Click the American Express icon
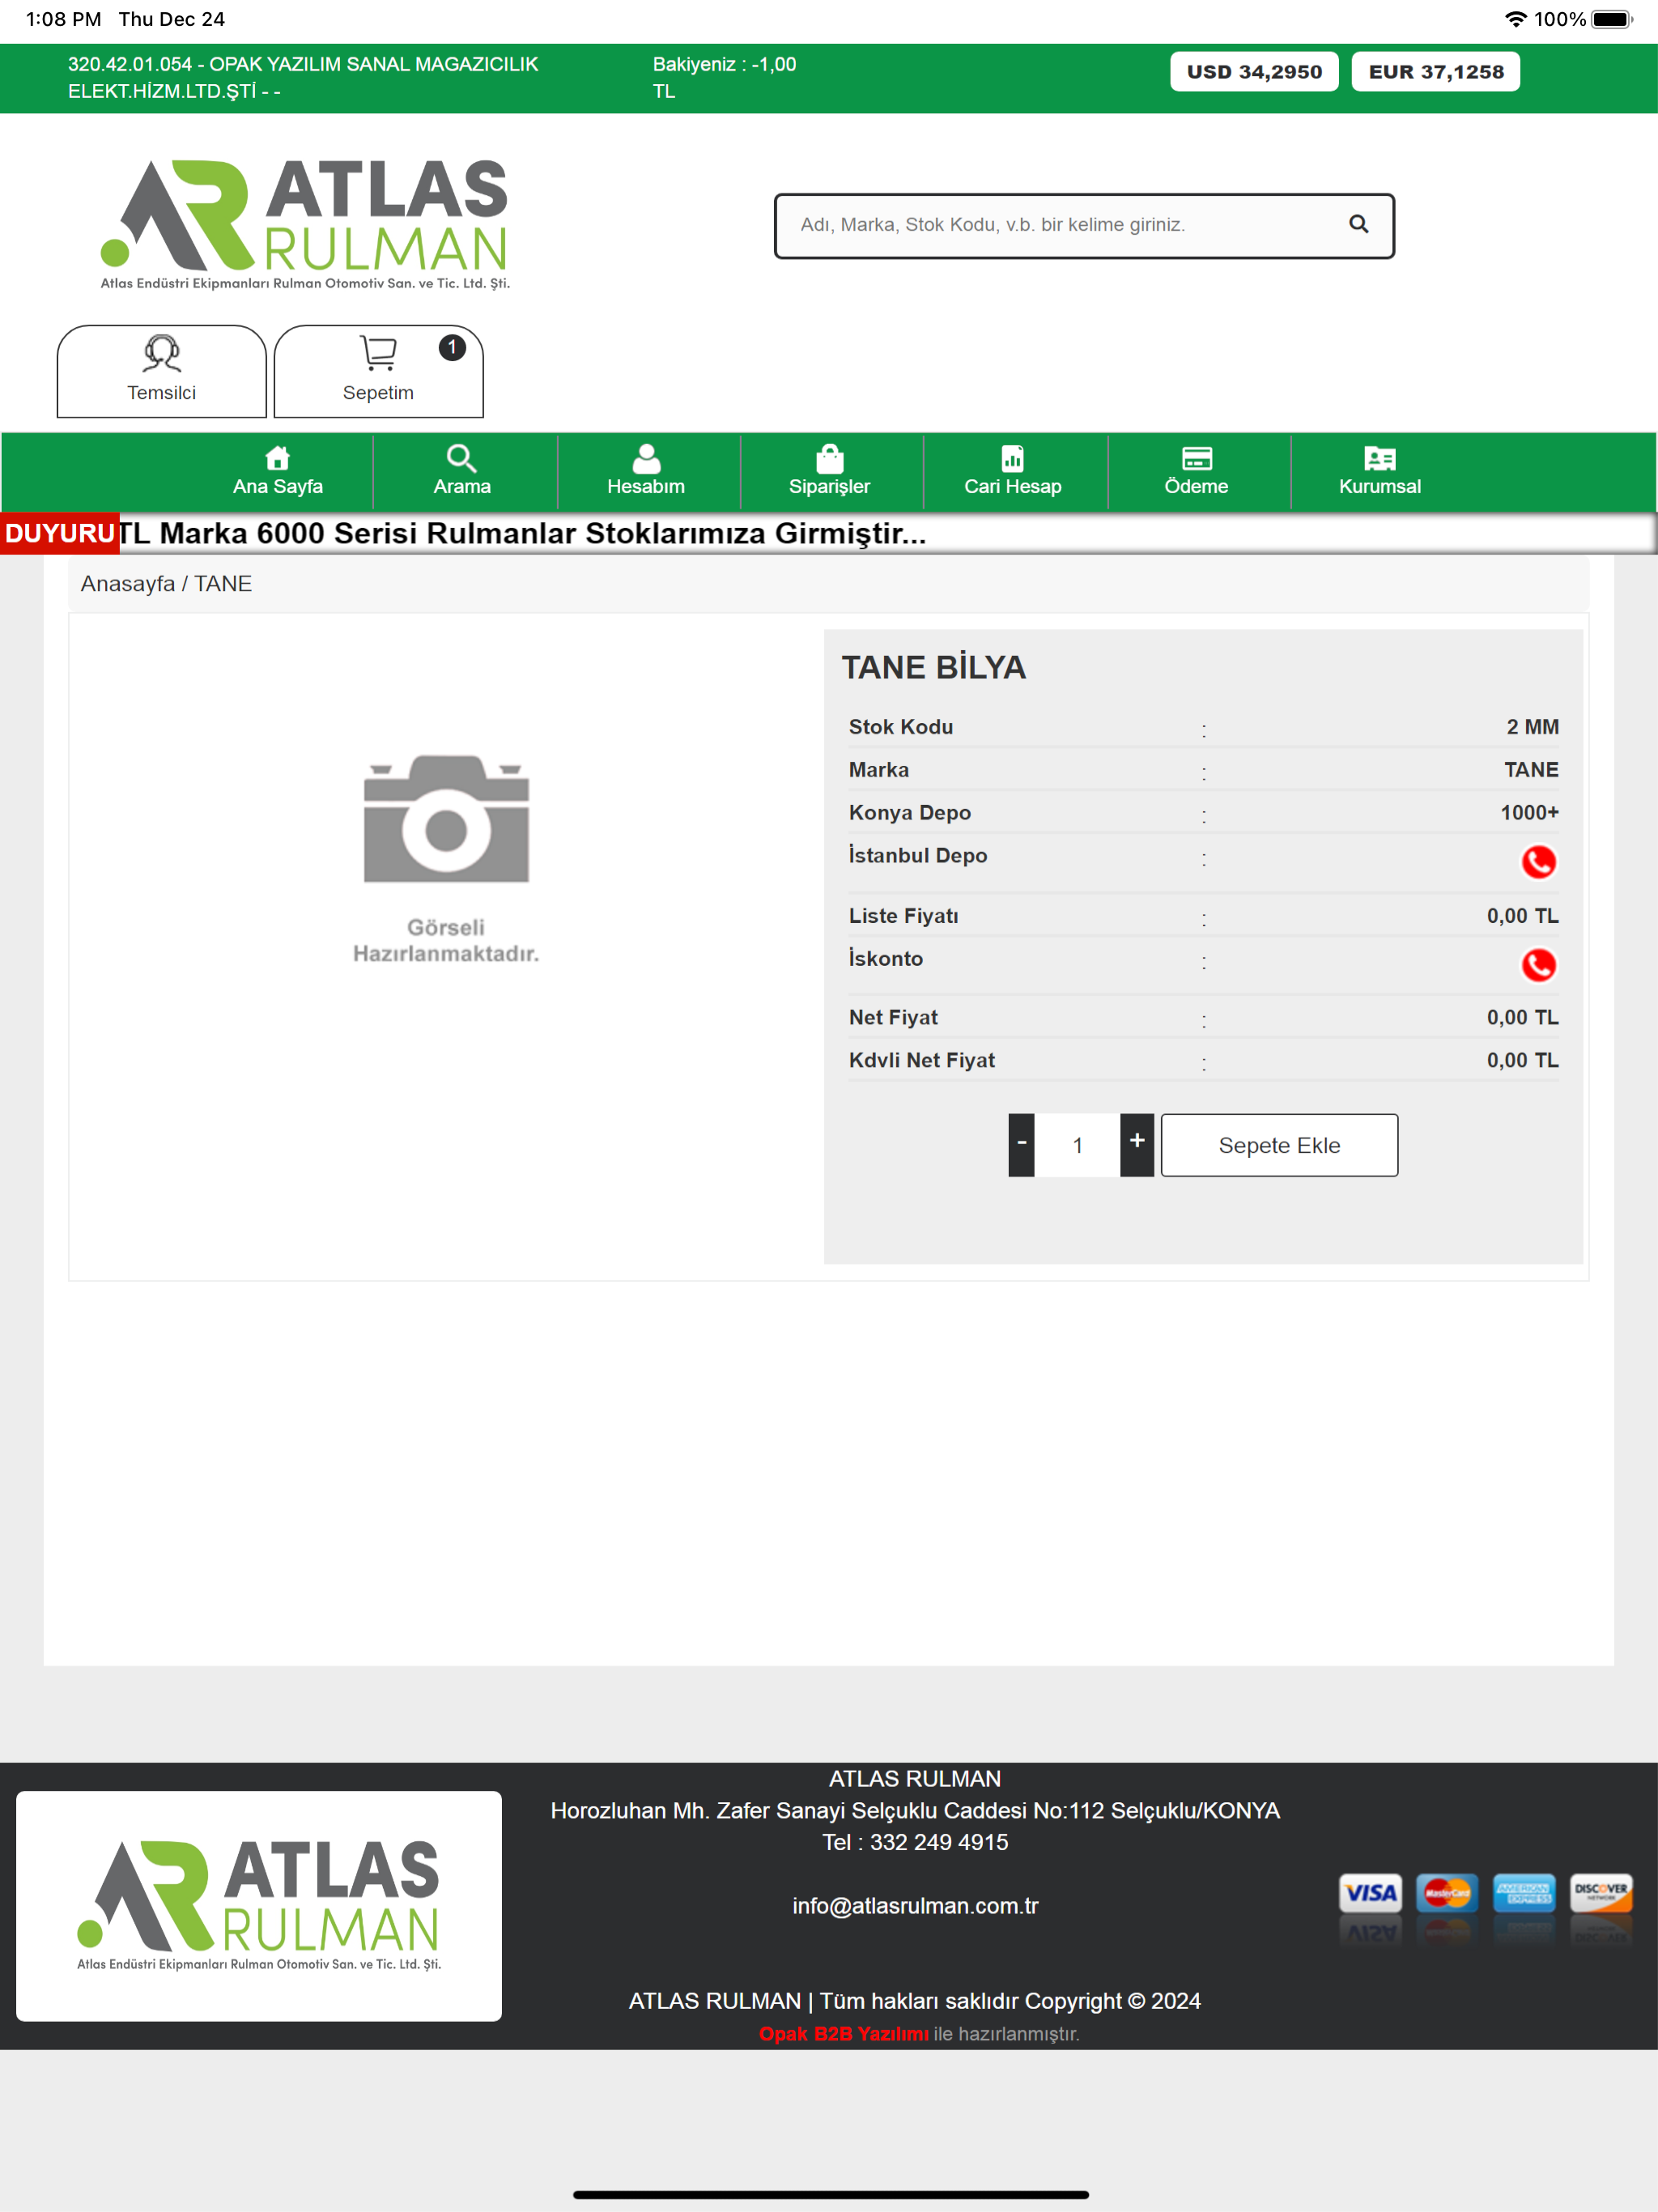Image resolution: width=1658 pixels, height=2212 pixels. (x=1524, y=1893)
